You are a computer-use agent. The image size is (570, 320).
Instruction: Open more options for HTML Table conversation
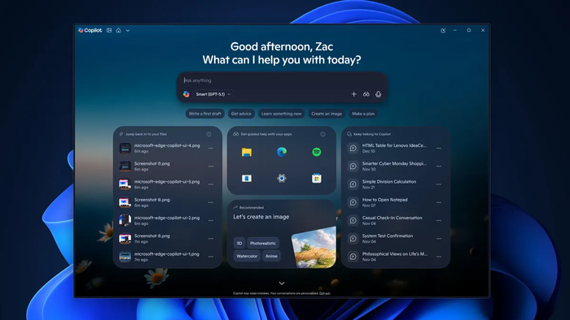[x=439, y=148]
